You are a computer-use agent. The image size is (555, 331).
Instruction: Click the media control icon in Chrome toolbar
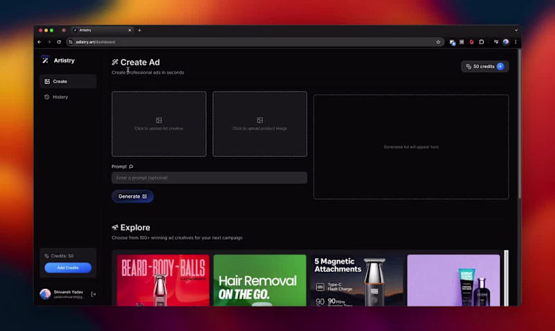pyautogui.click(x=496, y=42)
